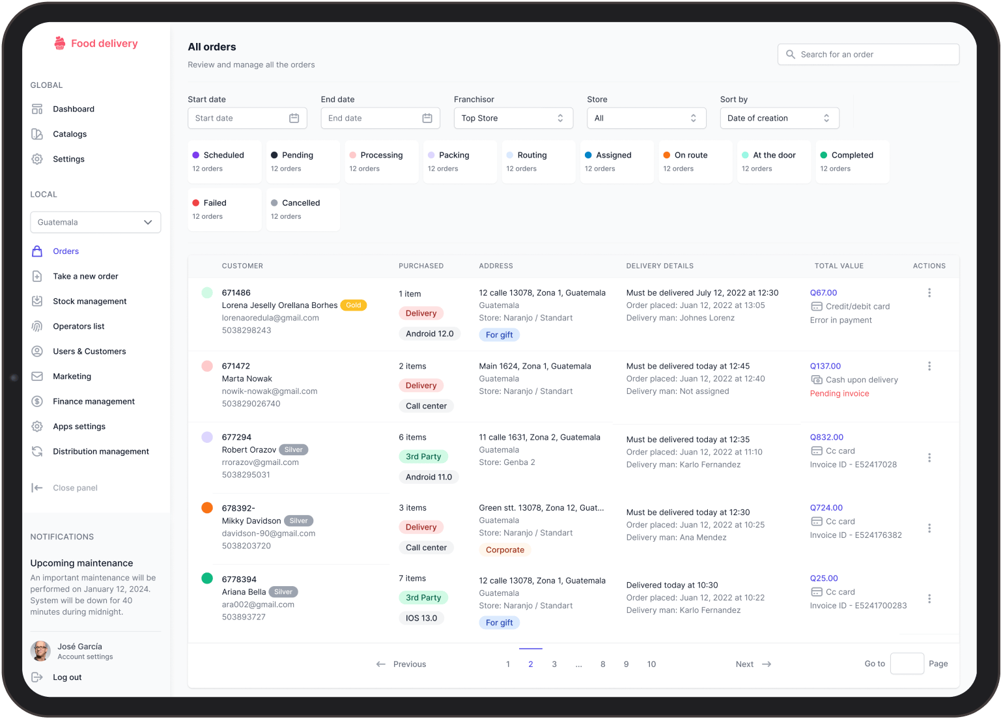The height and width of the screenshot is (719, 1001).
Task: Click the Search for an order field
Action: pos(868,55)
